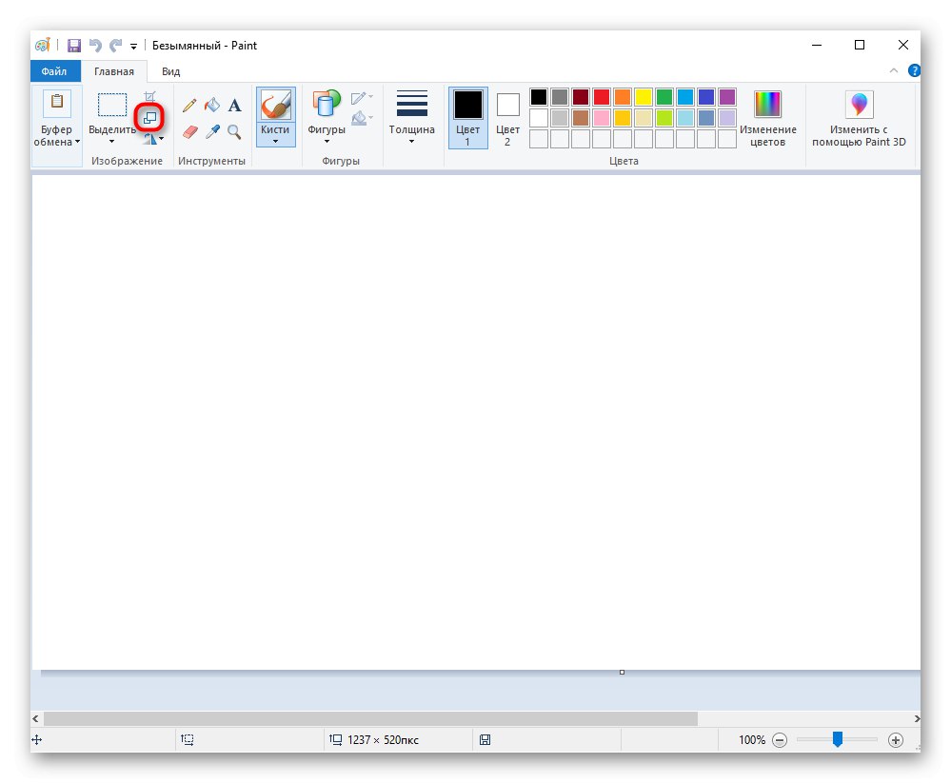Click the scroll right arrow
The width and height of the screenshot is (951, 783).
click(917, 718)
